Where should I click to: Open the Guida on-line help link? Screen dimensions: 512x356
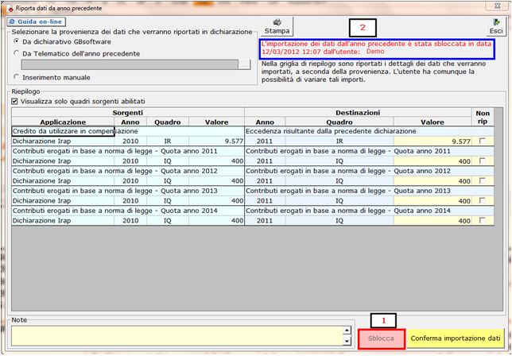point(37,22)
